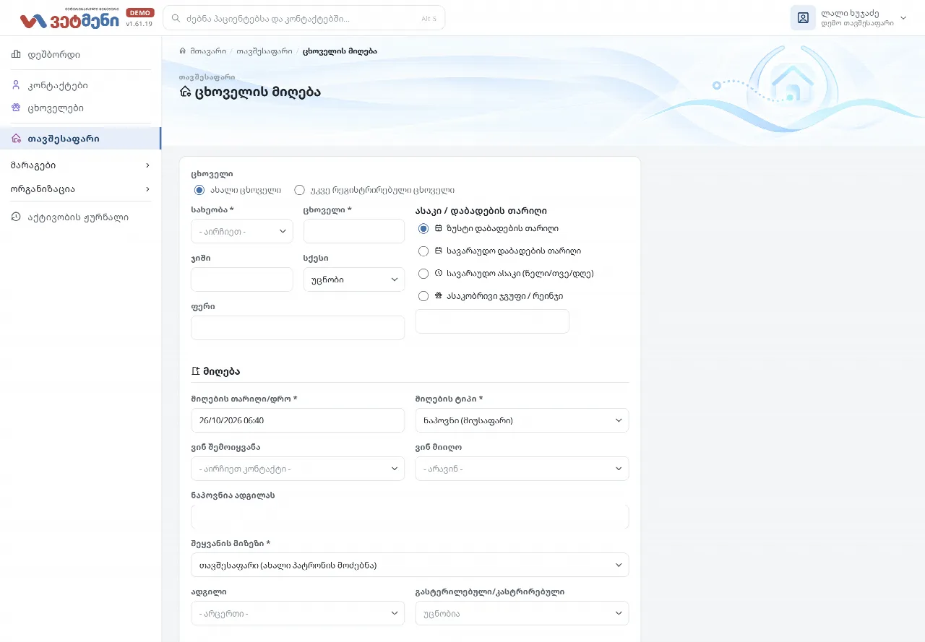Click the calendar icon beside სავარაუდო დაბადების თარიღი

pos(439,251)
